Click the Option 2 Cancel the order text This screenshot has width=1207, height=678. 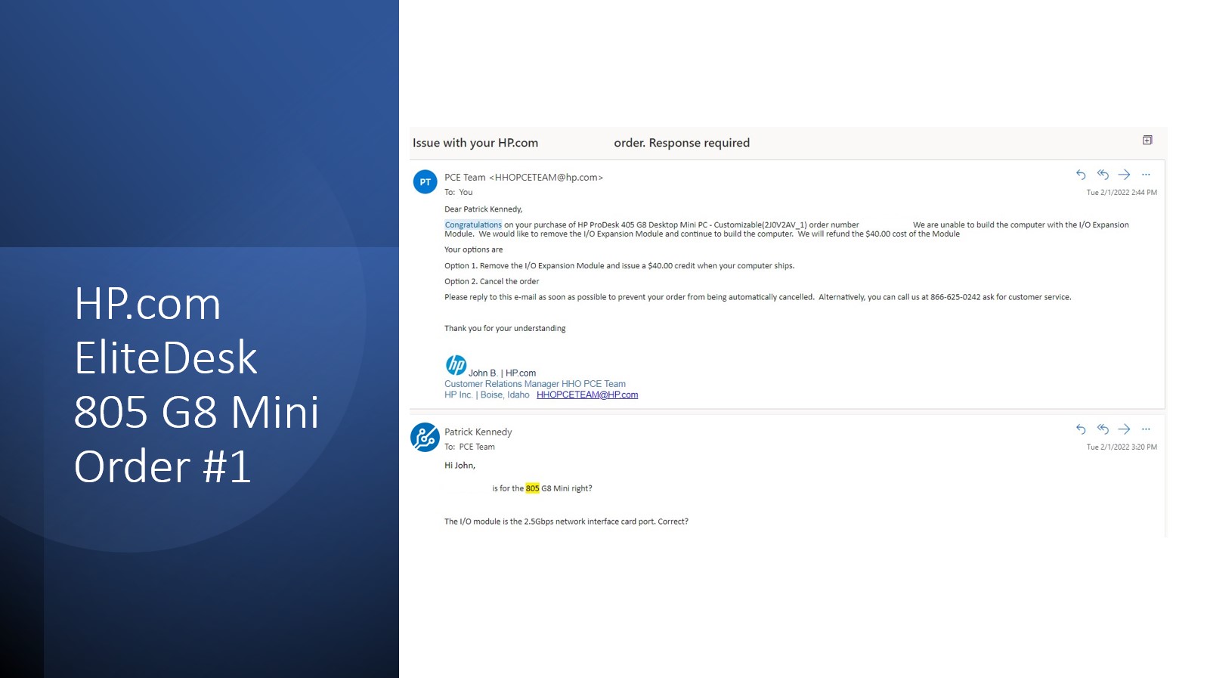pos(492,282)
